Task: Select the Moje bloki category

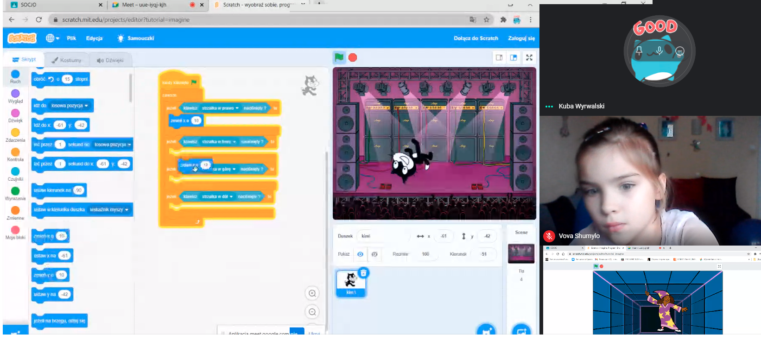Action: point(15,233)
